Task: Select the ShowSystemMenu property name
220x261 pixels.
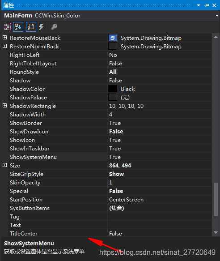Action: (33, 157)
